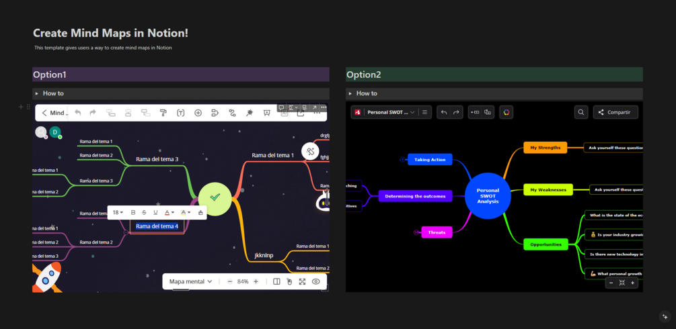Click the export share arrow icon in Option1
This screenshot has height=329, width=676.
coord(301,113)
